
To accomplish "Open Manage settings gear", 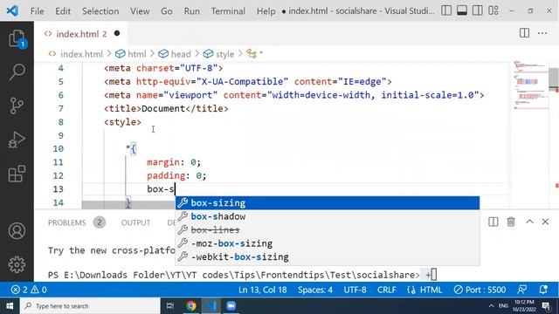I will pos(17,264).
